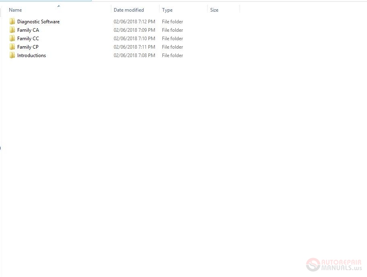Click date 02/06/2018 7:08 PM
Viewport: 367px width, 277px height.
134,55
